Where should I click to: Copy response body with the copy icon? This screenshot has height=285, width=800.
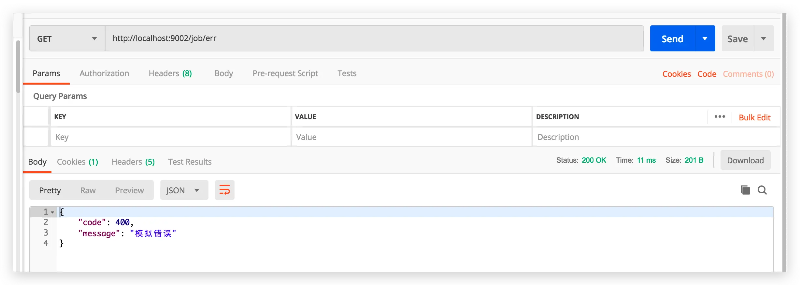pos(745,190)
